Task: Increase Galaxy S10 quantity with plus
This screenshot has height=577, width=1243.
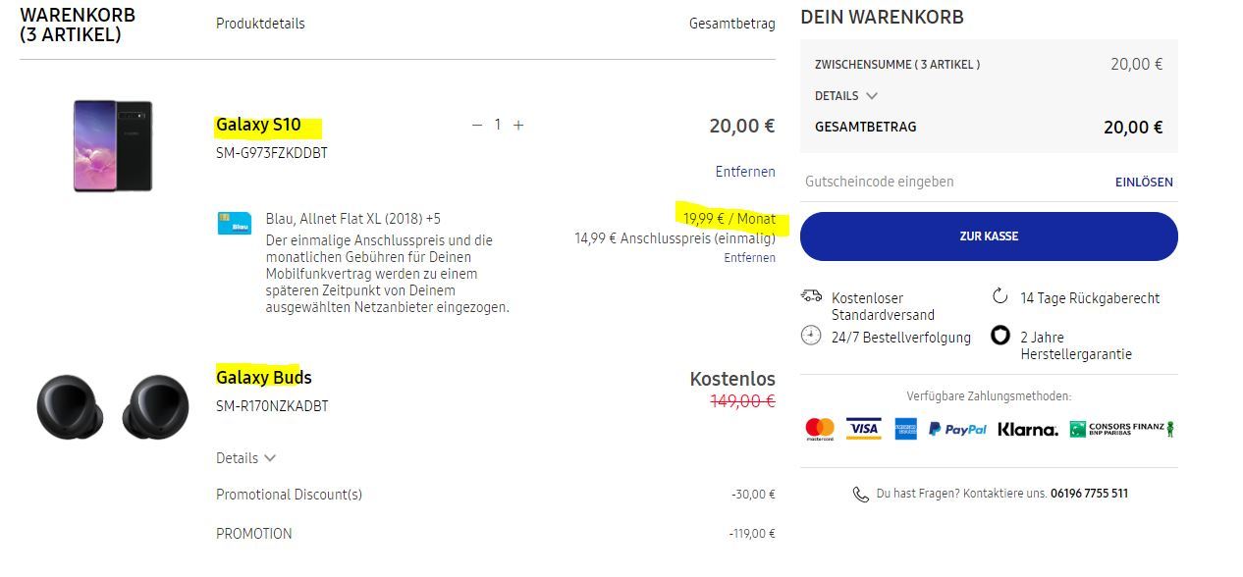Action: click(x=518, y=125)
